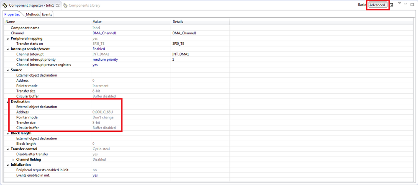418x185 pixels.
Task: Open the Methods tab
Action: pyautogui.click(x=33, y=14)
